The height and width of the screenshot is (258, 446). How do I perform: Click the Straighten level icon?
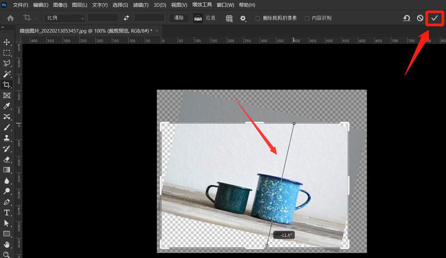tap(198, 18)
